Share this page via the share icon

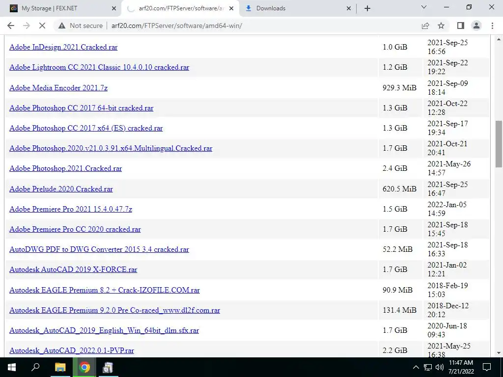pos(425,26)
